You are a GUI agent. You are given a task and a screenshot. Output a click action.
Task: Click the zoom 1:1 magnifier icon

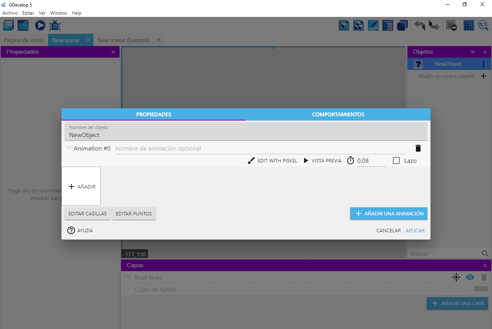tap(483, 26)
